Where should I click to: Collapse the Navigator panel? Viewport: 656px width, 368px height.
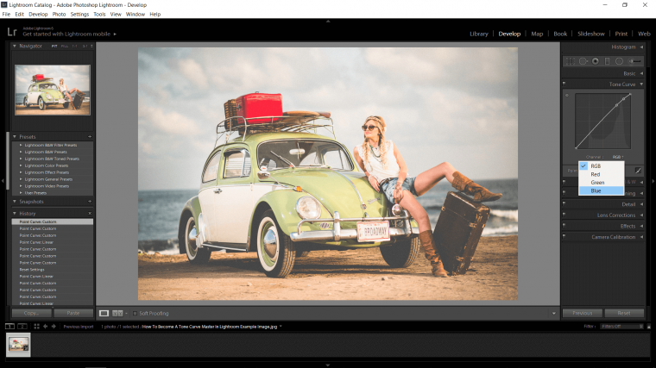pos(15,46)
